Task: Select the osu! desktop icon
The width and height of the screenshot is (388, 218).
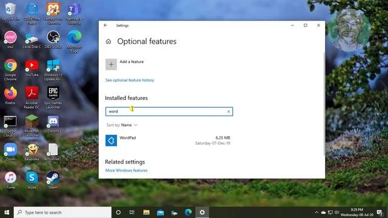Action: tap(10, 39)
